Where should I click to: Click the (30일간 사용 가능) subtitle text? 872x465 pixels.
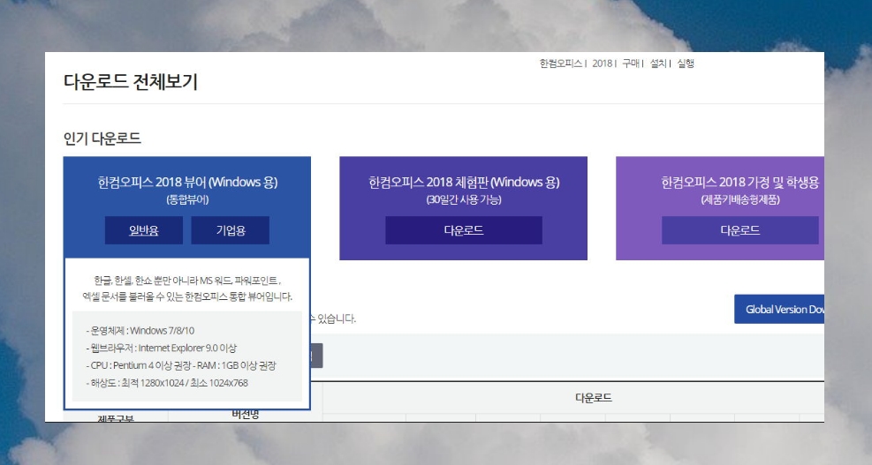(x=464, y=199)
